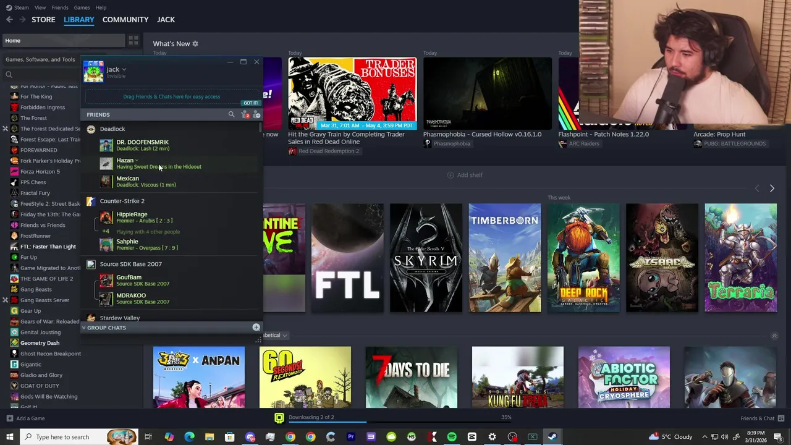
Task: Open the Alphabetical sort dropdown
Action: 275,336
